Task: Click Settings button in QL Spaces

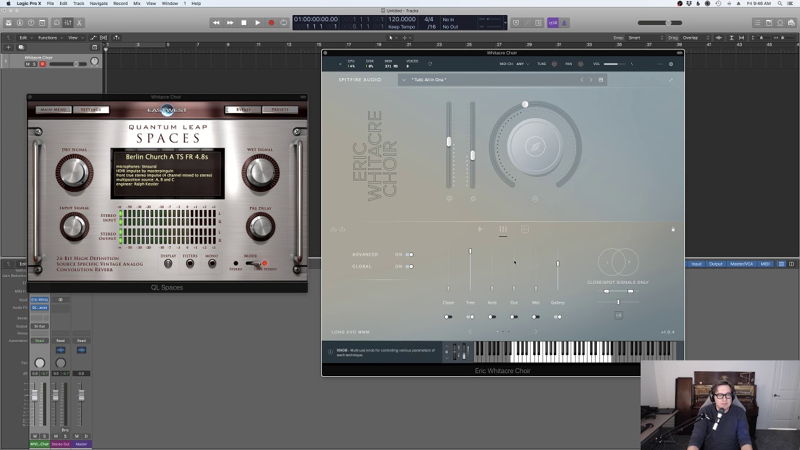Action: pyautogui.click(x=91, y=110)
